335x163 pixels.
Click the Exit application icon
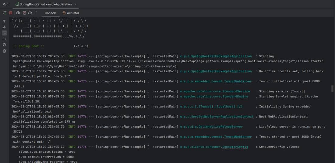tap(24, 13)
